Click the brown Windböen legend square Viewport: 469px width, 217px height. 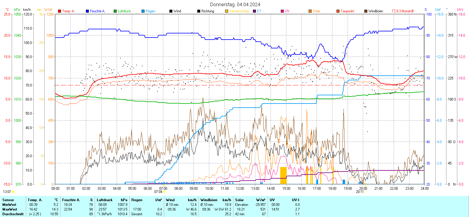tap(366, 11)
